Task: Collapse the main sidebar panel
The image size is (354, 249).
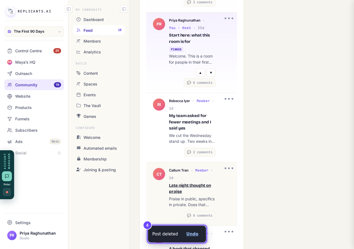Action: (x=69, y=9)
